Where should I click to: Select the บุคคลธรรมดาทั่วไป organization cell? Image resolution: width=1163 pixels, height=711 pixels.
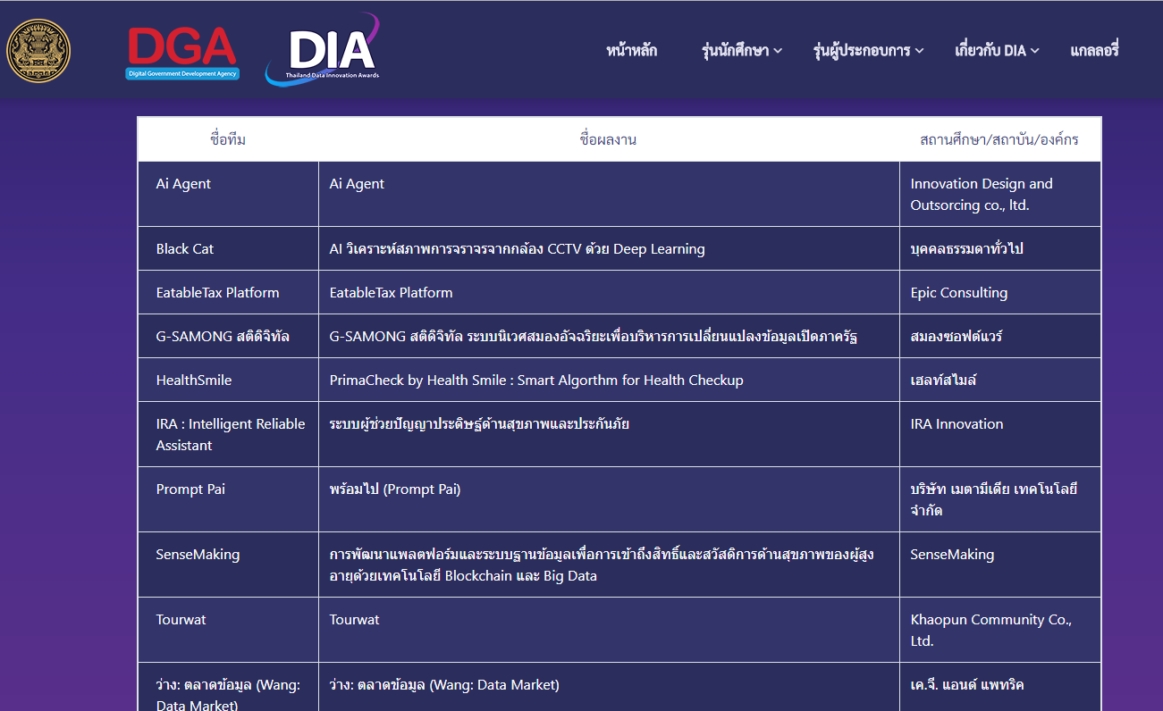click(999, 248)
